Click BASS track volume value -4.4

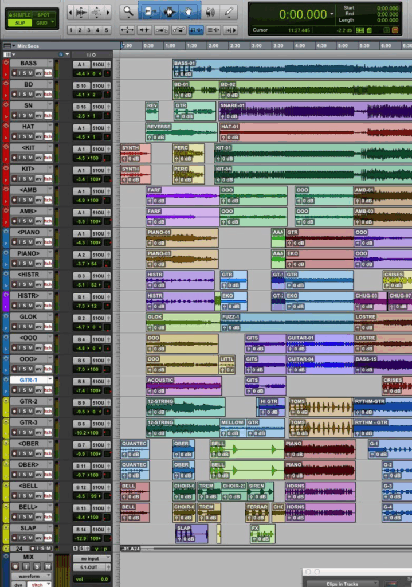point(81,73)
